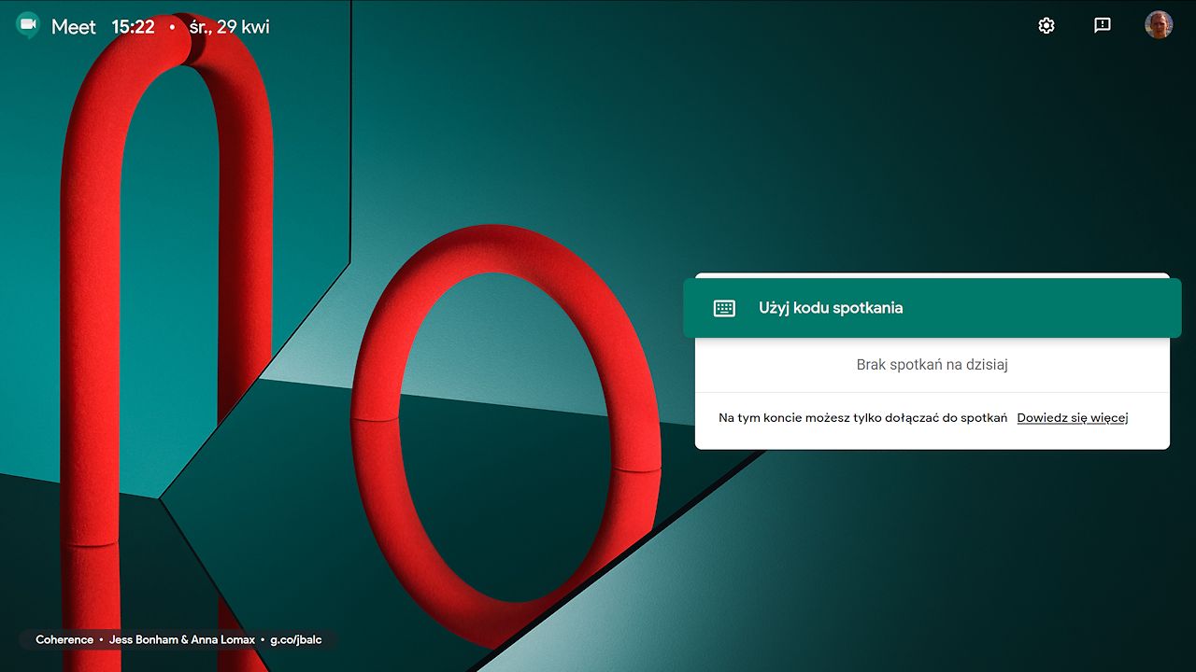Click the Google Meet camera logo icon
Screen dimensions: 1196x672
click(28, 25)
